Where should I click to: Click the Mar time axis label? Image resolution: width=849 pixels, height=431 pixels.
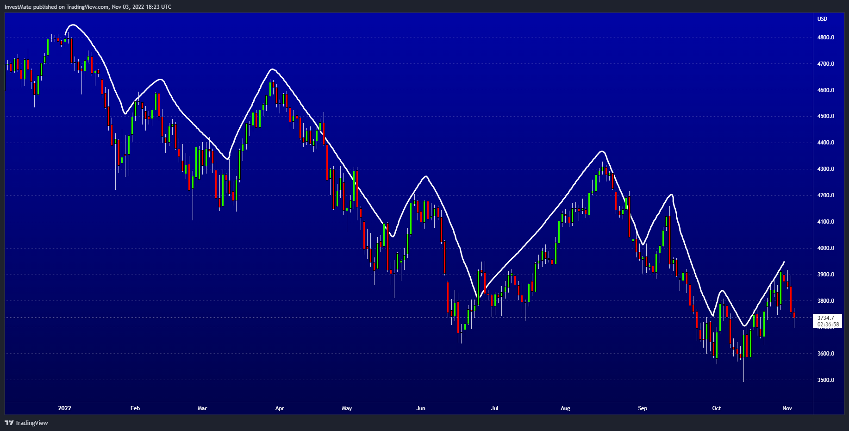point(202,408)
